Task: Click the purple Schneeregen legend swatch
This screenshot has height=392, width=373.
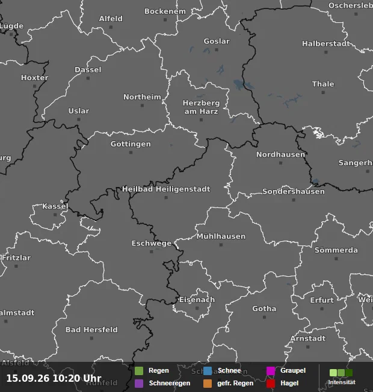Action: 139,383
